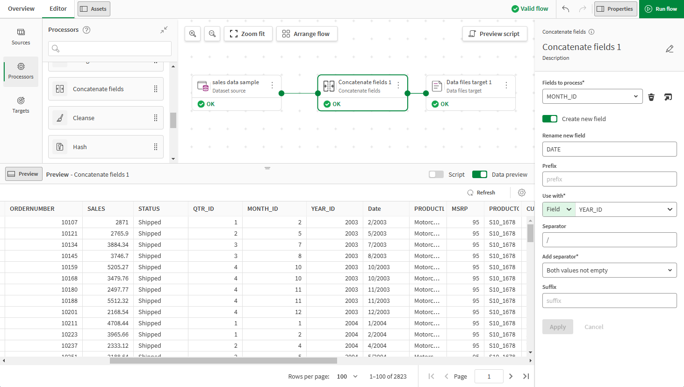Delete the MONTH_ID field with trash icon
Screen dimensions: 684x387
click(x=651, y=97)
